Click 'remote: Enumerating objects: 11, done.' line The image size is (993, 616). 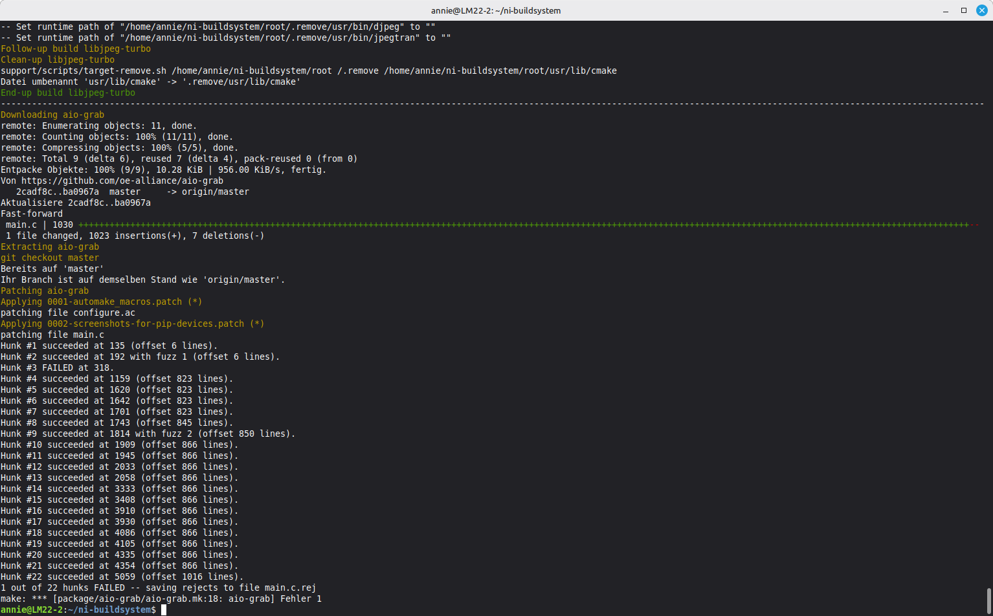99,126
